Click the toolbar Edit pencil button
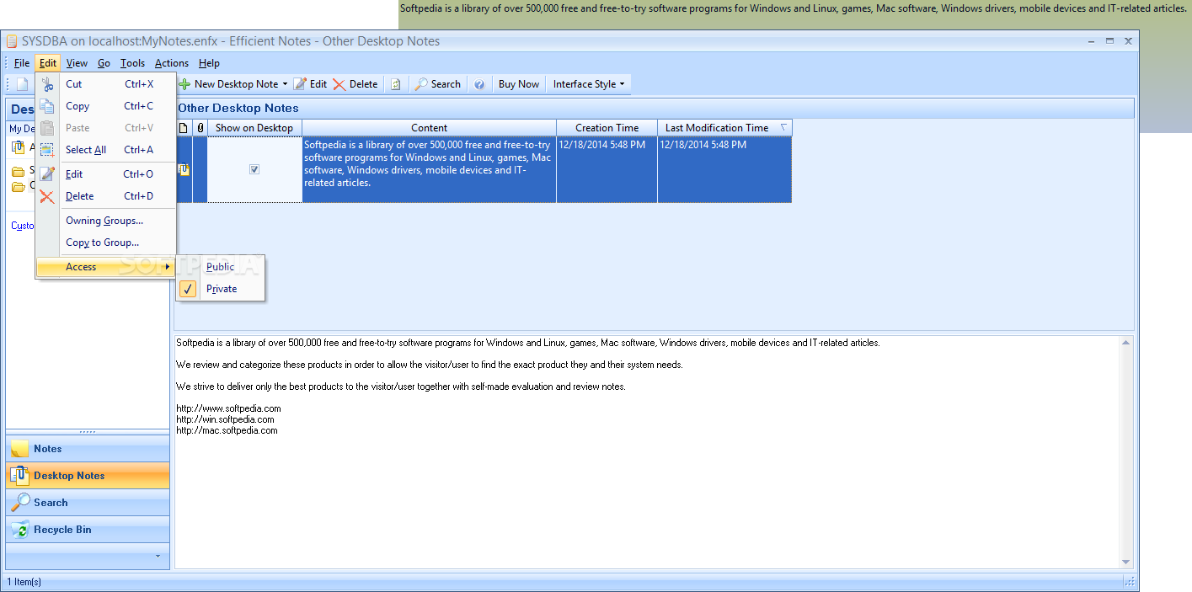The width and height of the screenshot is (1192, 592). (310, 84)
